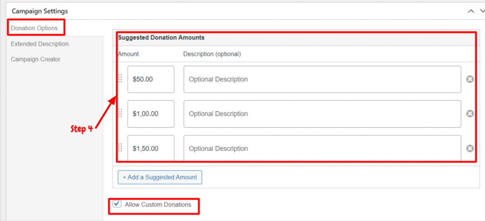Remove the $1,50.00 suggested amount row
This screenshot has height=221, width=485.
tap(470, 149)
